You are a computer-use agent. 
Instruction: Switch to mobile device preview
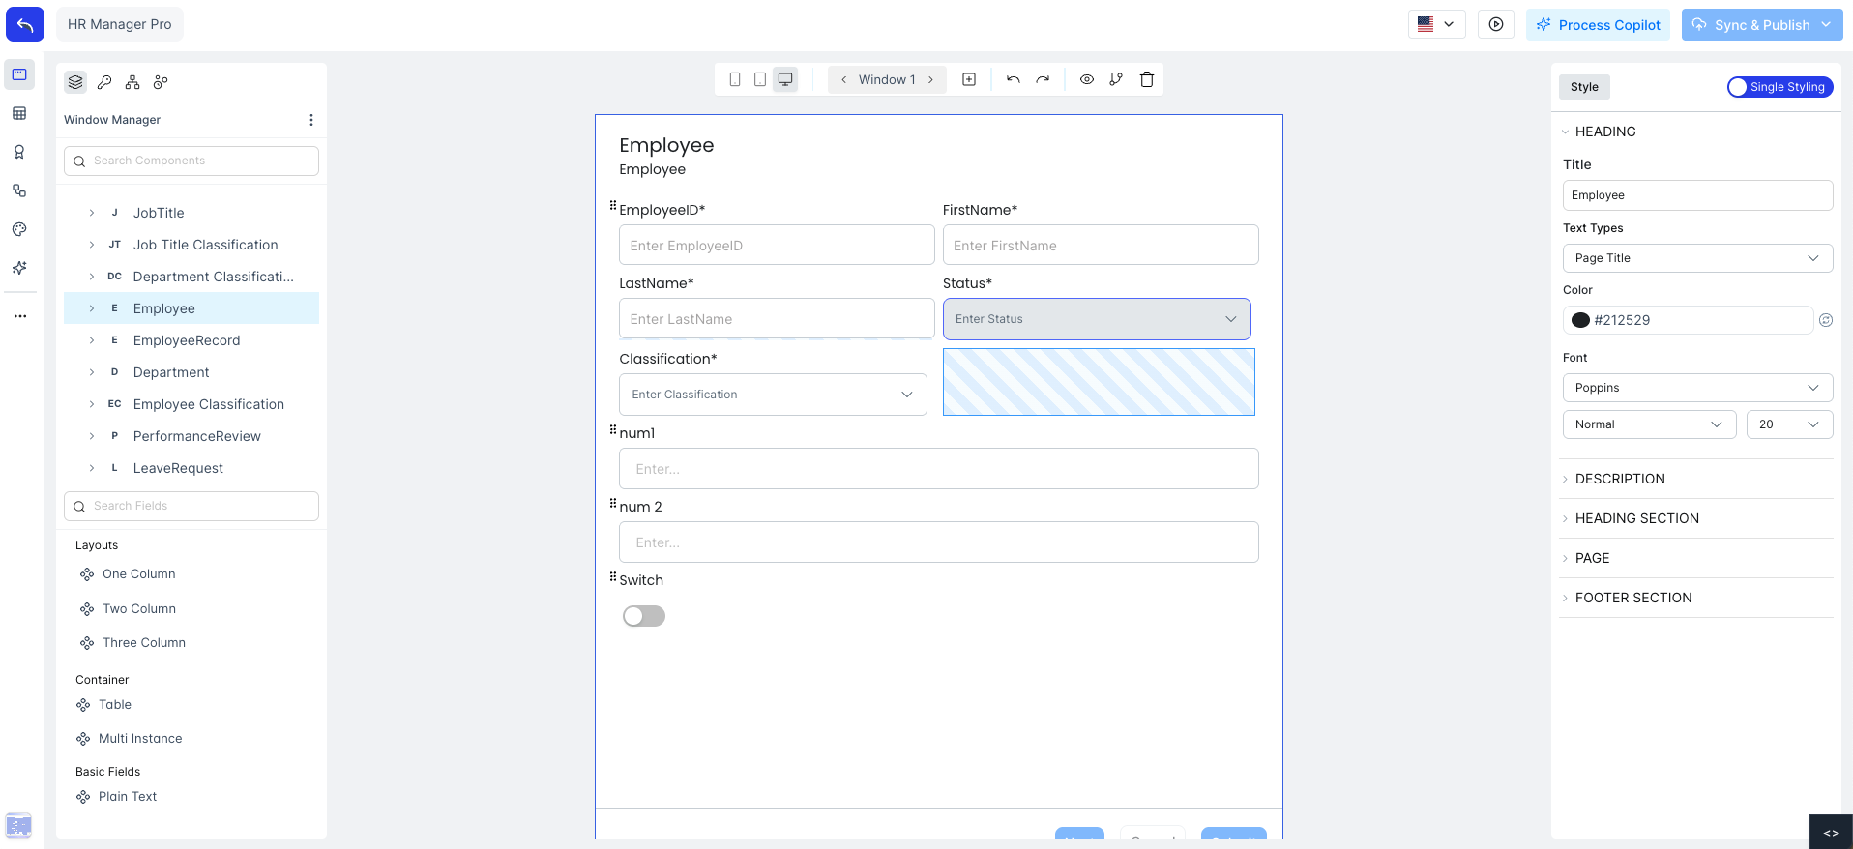pos(735,79)
